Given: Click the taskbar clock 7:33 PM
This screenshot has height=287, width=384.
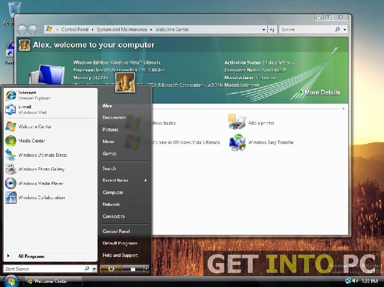Looking at the screenshot, I should click(370, 281).
